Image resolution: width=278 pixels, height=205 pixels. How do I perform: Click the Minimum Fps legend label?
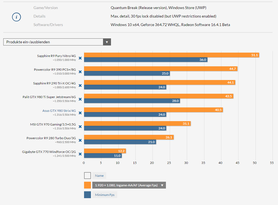click(105, 195)
